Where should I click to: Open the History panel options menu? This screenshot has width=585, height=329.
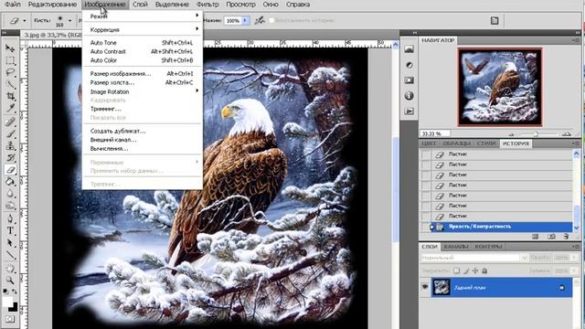(x=577, y=143)
